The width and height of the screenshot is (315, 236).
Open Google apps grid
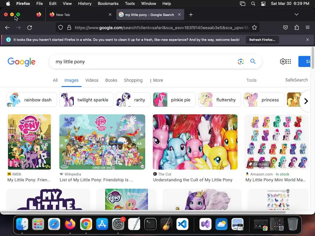289,61
